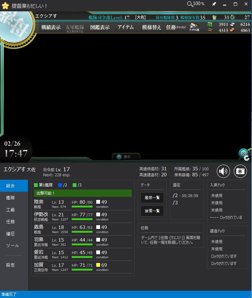The image size is (252, 298).
Task: Open 模様替え in the game menu
Action: [152, 27]
